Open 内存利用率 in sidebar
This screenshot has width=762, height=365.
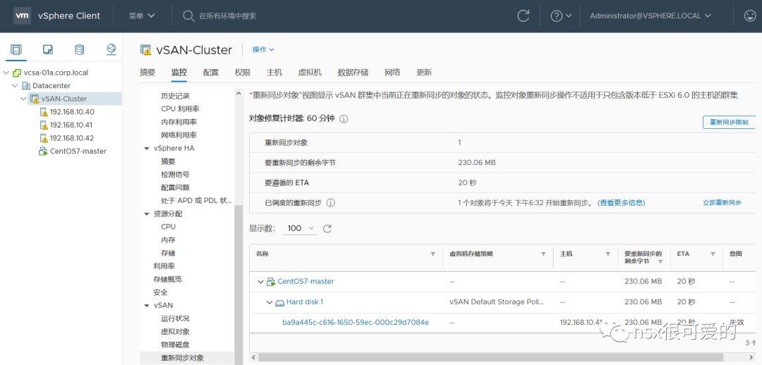(179, 123)
